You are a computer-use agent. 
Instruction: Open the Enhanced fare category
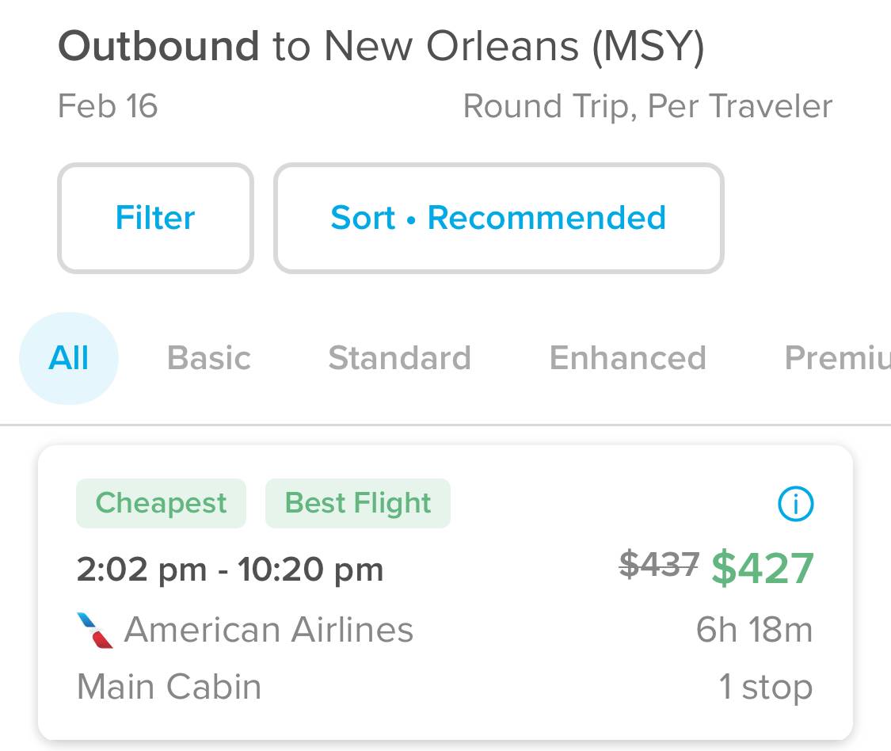click(x=627, y=357)
